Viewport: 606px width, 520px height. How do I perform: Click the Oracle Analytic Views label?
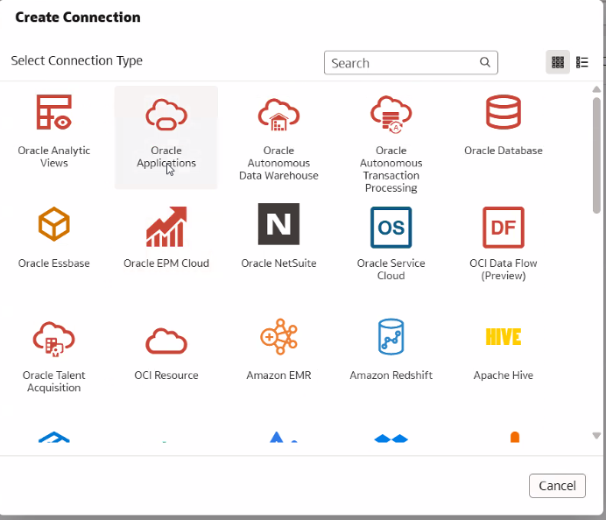pyautogui.click(x=54, y=157)
